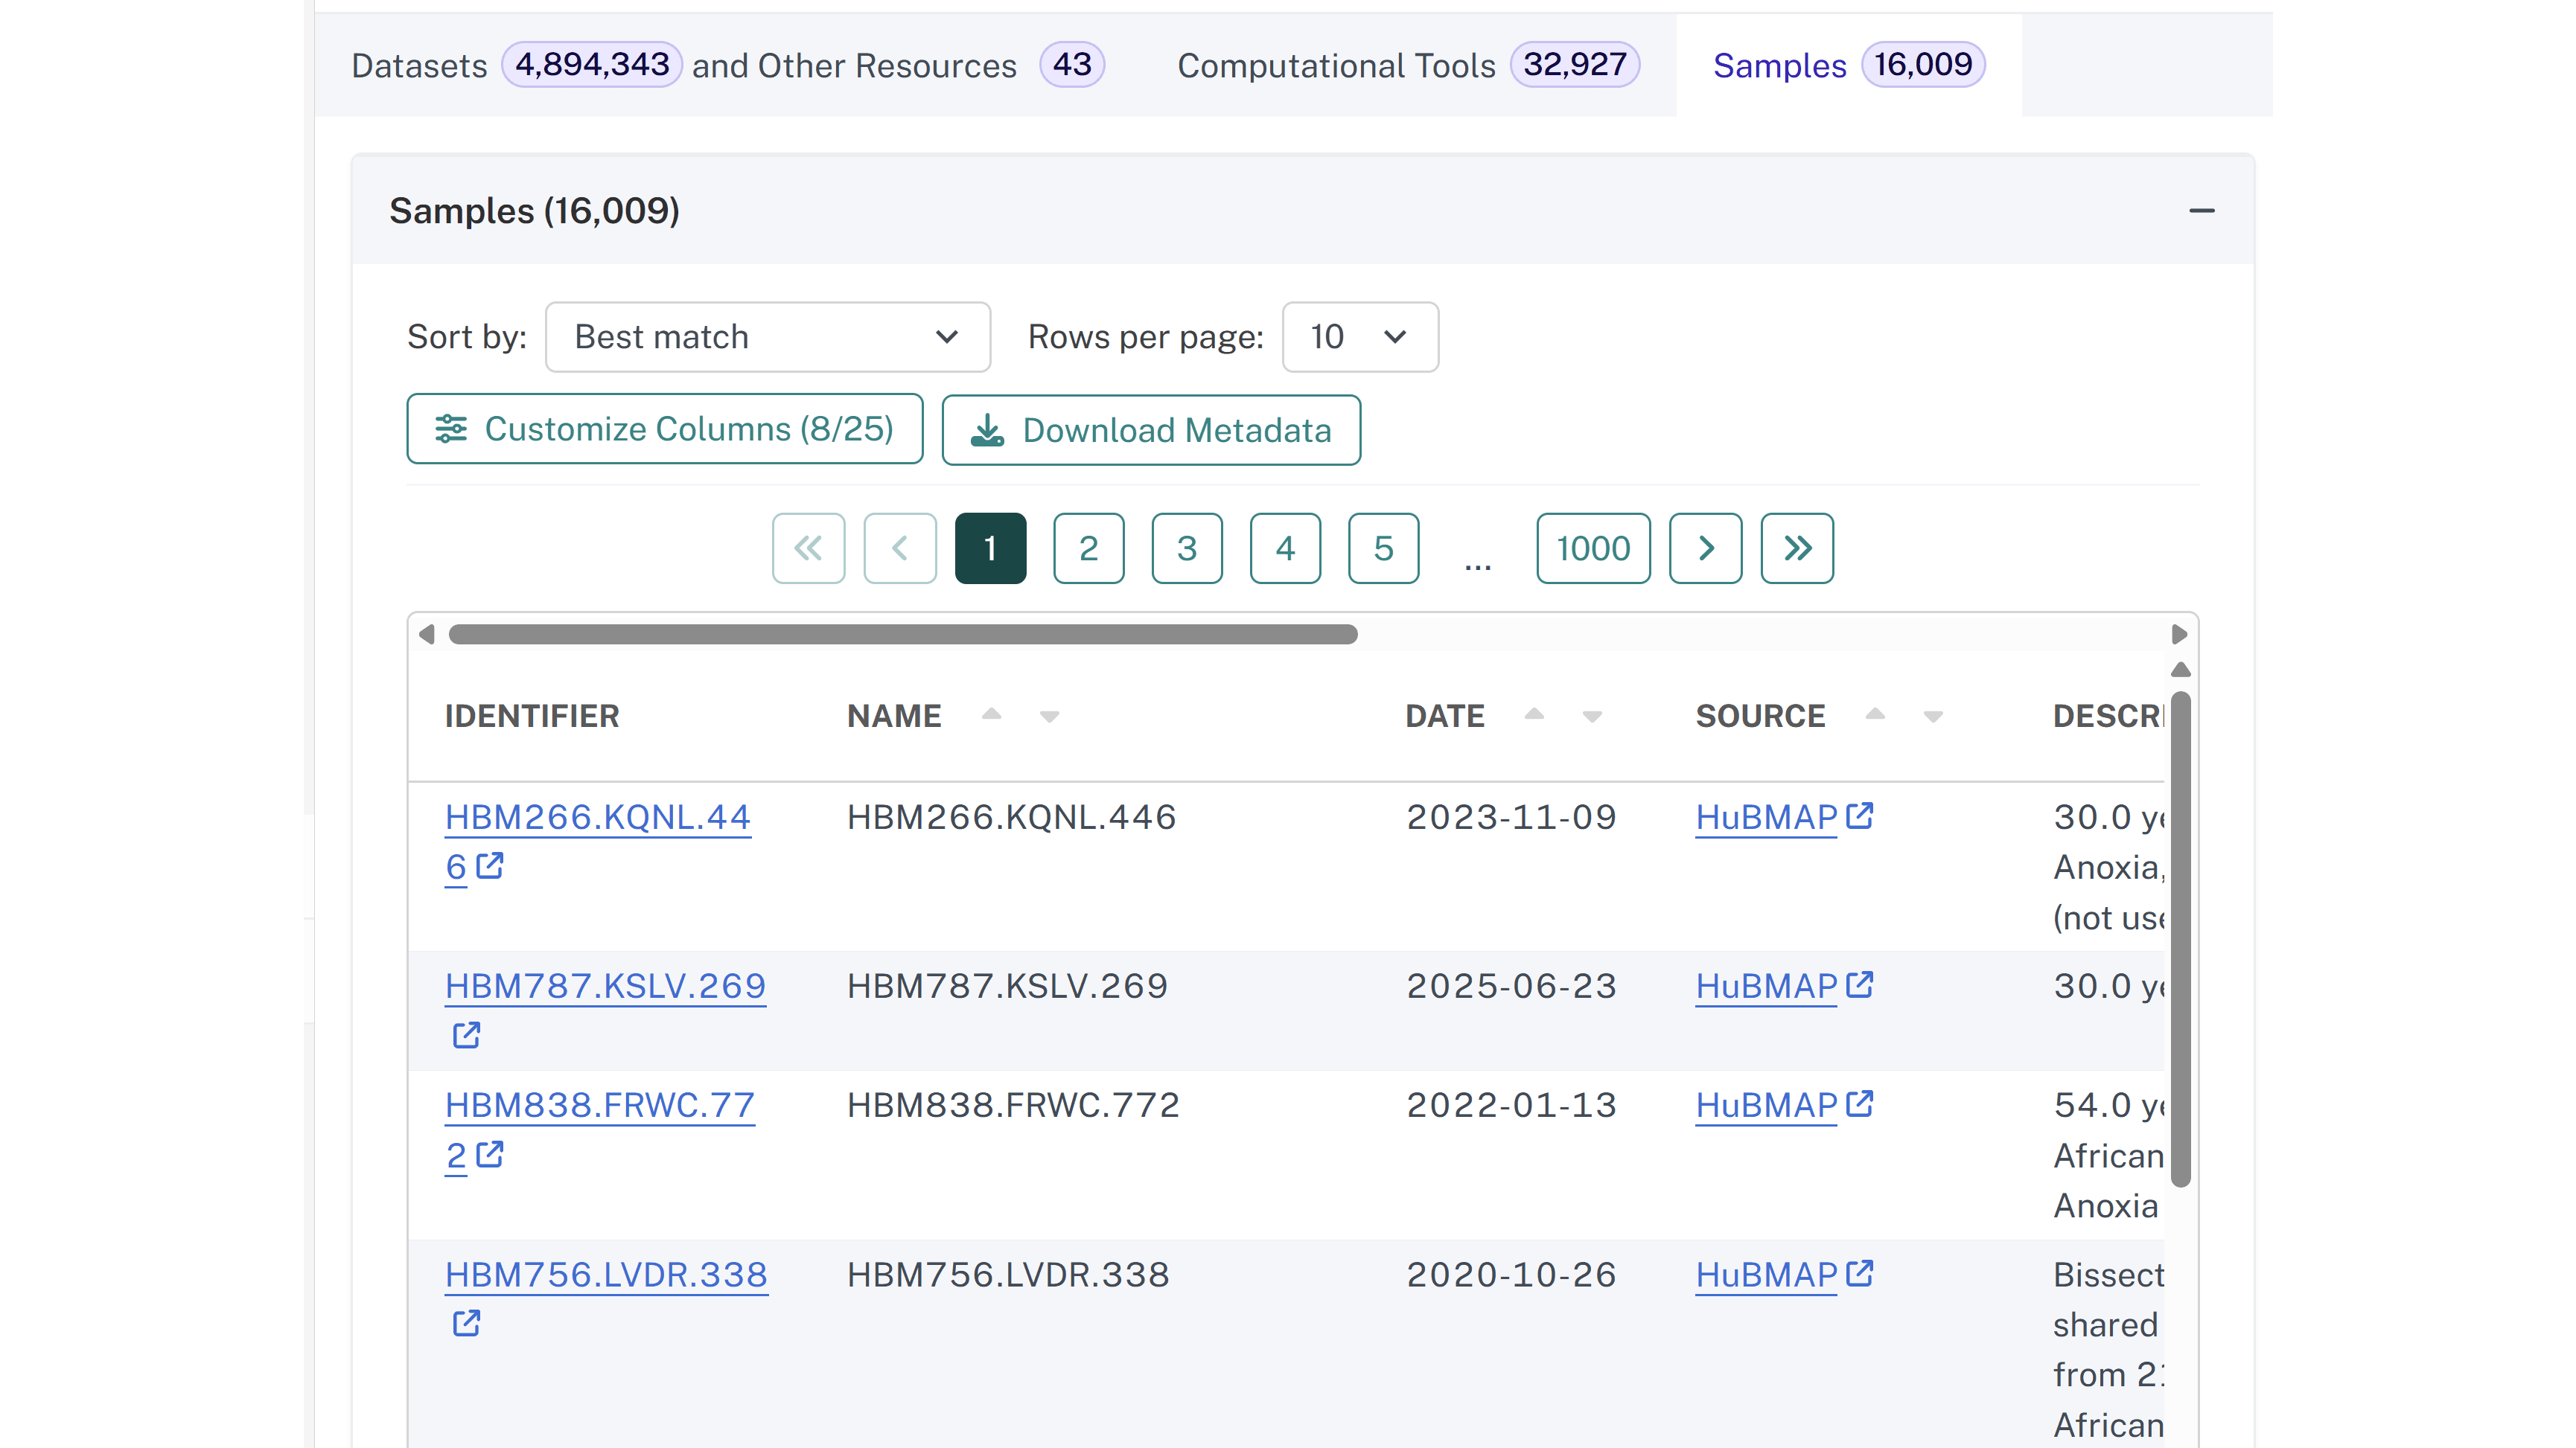2576x1448 pixels.
Task: Click horizontal scrollbar right arrow
Action: tap(2180, 635)
